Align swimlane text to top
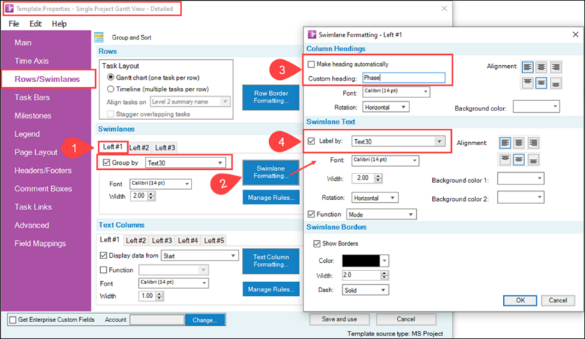Screen dimensions: 585x339 505,160
